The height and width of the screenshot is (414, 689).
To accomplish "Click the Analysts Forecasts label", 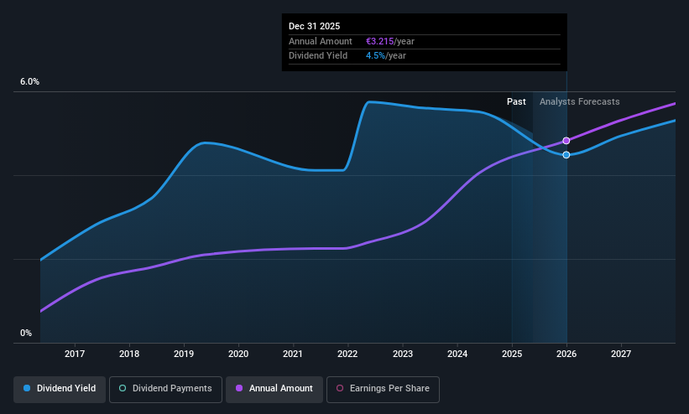I will point(579,101).
